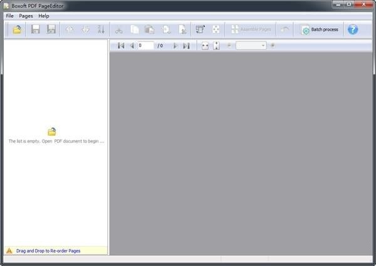This screenshot has width=376, height=266.
Task: Click the Batch process button
Action: (x=320, y=29)
